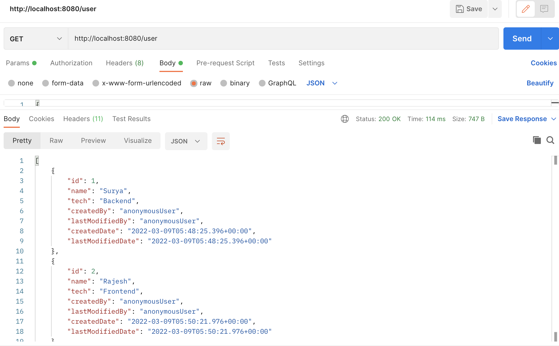Copy the response body
This screenshot has height=346, width=559.
tap(536, 140)
